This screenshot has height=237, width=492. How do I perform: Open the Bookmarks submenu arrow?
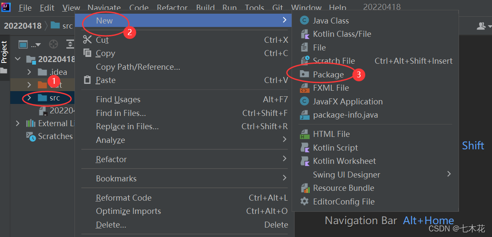pyautogui.click(x=284, y=178)
